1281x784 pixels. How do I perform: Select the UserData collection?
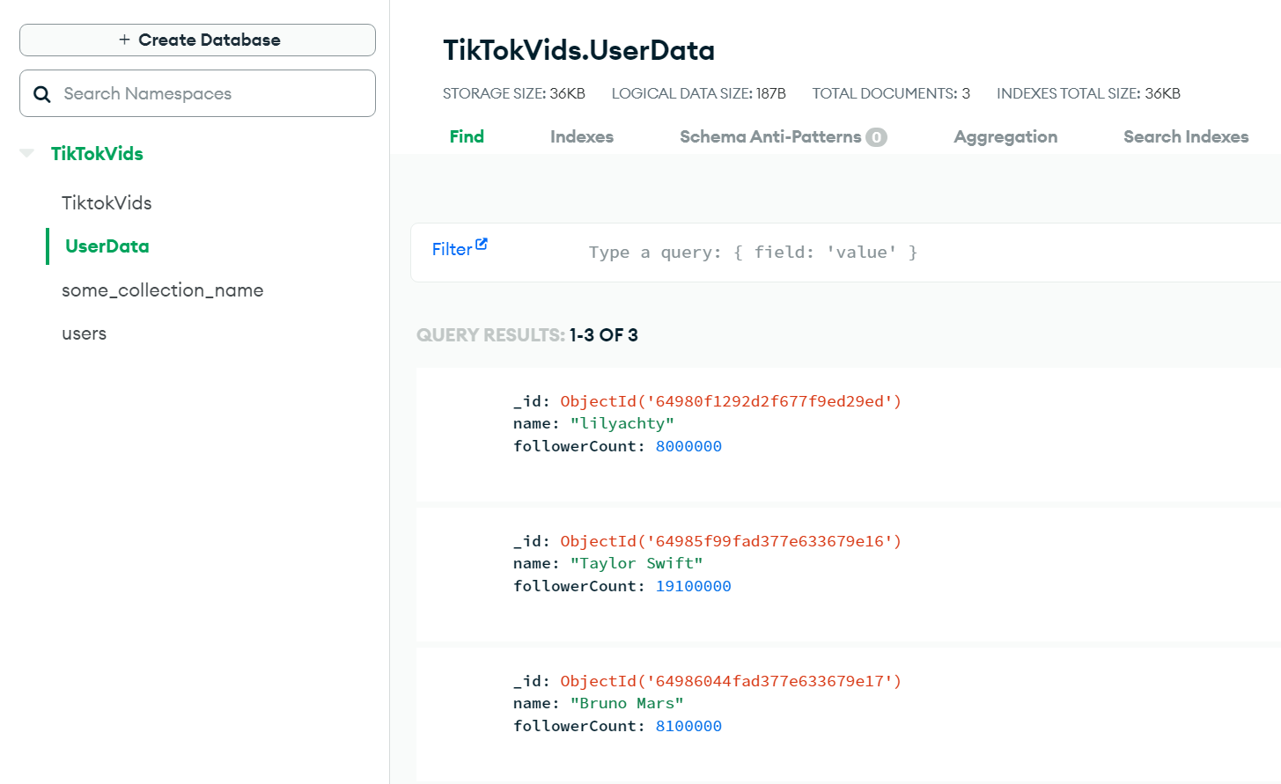[107, 246]
